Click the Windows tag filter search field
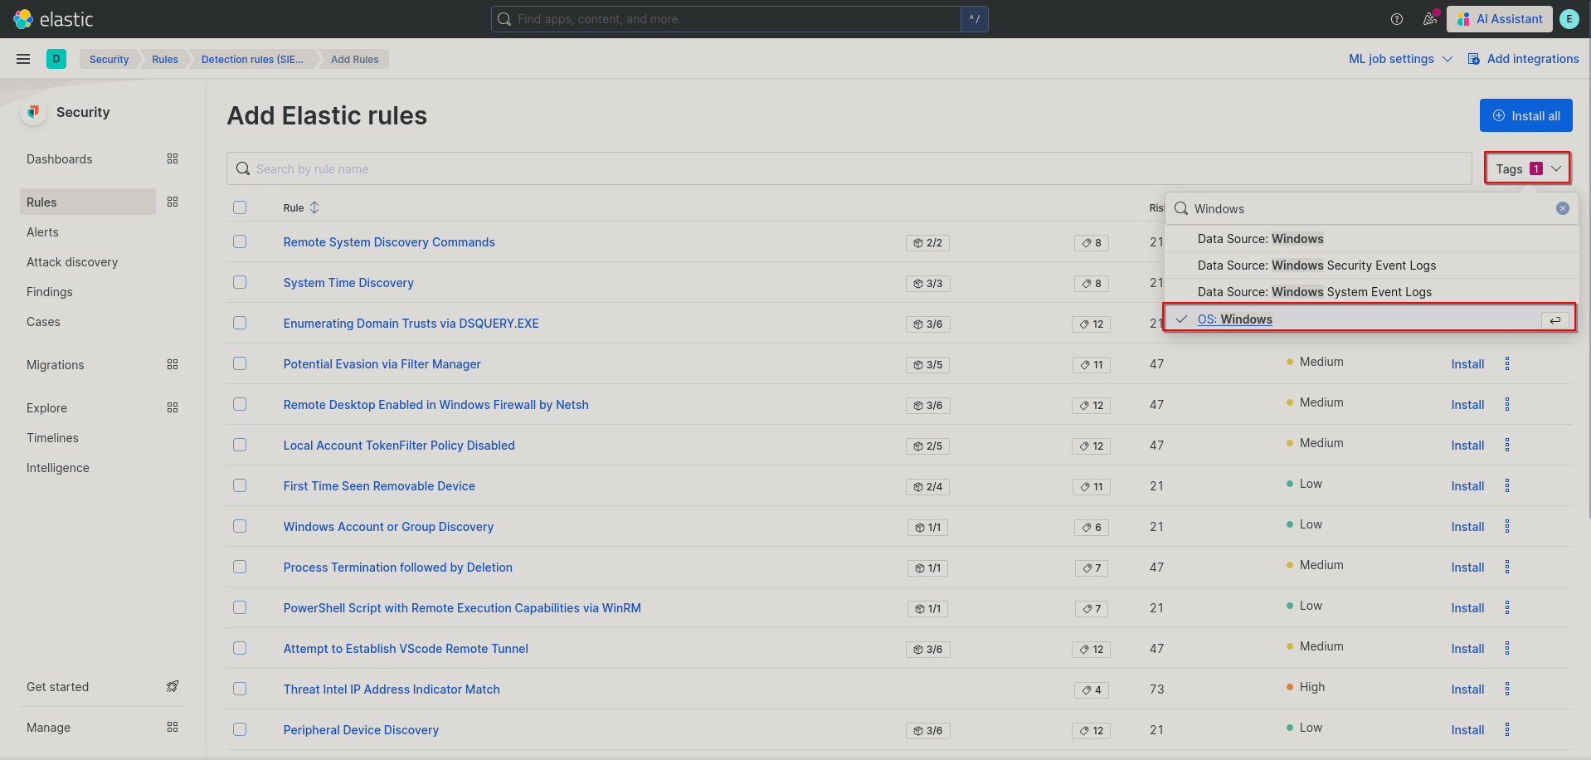The width and height of the screenshot is (1591, 760). pyautogui.click(x=1371, y=208)
